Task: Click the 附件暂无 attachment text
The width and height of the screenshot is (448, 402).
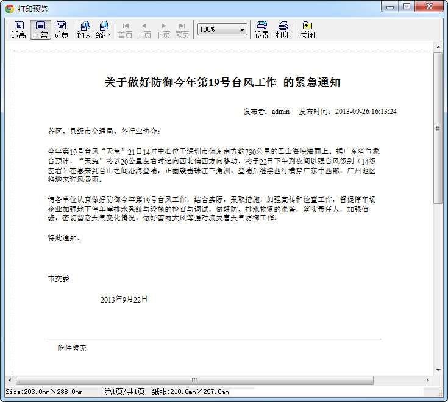Action: 72,348
